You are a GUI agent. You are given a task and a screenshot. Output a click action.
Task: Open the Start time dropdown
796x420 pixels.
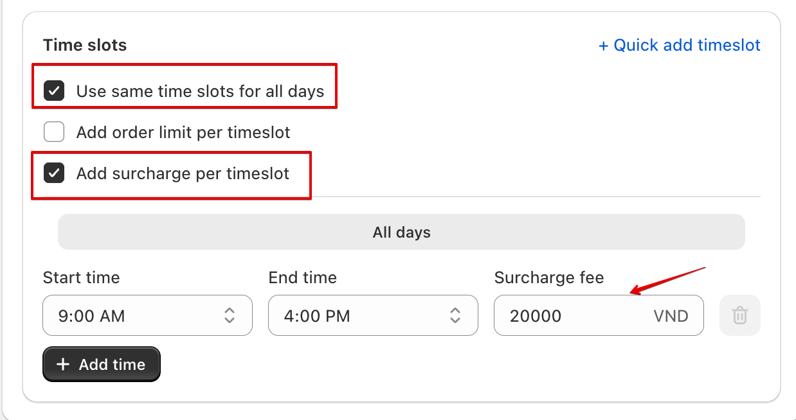(x=147, y=315)
